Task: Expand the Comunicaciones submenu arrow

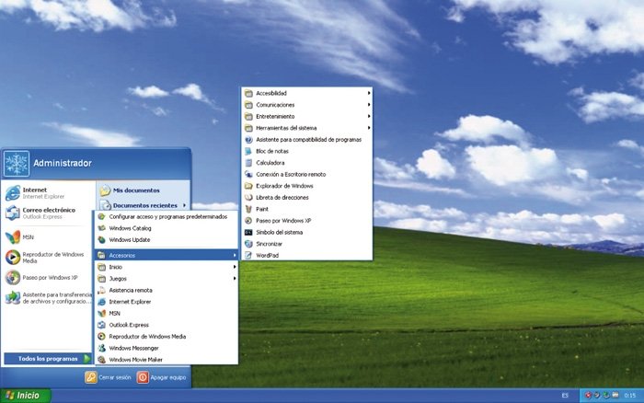Action: 369,105
